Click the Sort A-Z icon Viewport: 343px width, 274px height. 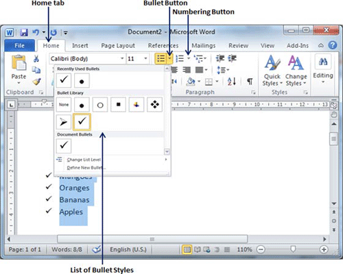[231, 82]
